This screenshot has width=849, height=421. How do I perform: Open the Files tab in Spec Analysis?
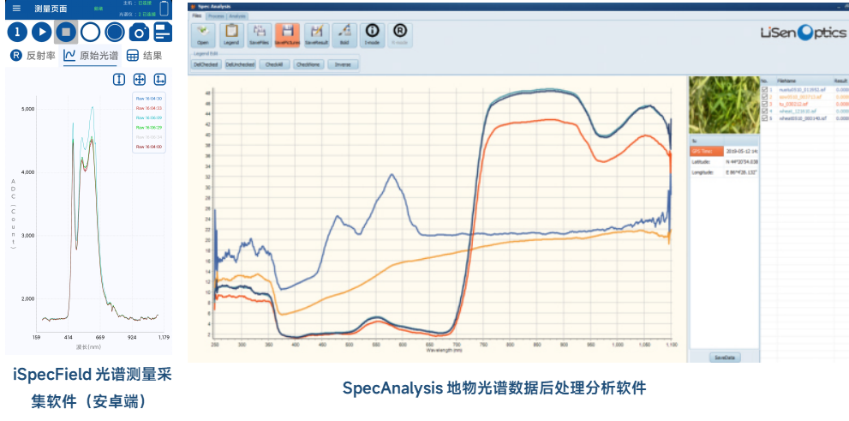tap(197, 15)
